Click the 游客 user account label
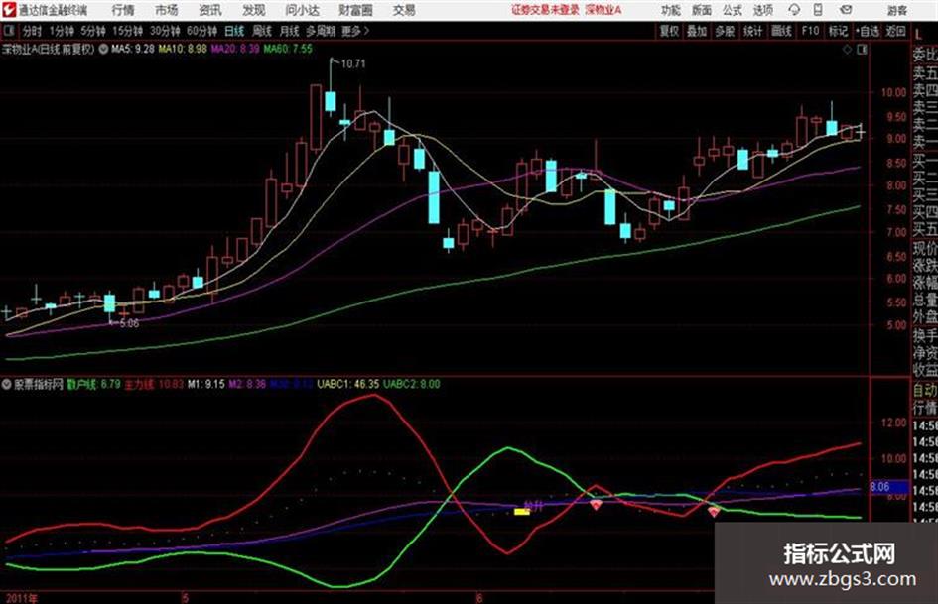Viewport: 938px width, 604px height. coord(896,10)
